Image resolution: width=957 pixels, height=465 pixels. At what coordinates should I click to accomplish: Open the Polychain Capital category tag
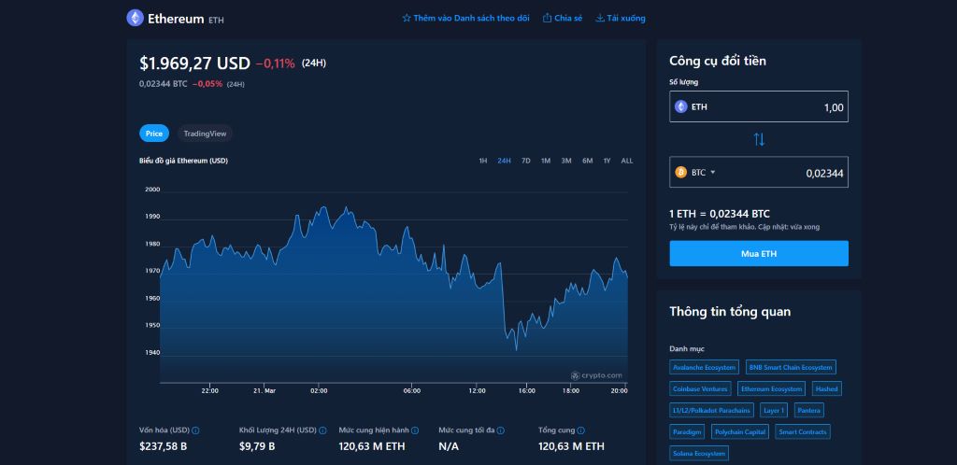[740, 432]
